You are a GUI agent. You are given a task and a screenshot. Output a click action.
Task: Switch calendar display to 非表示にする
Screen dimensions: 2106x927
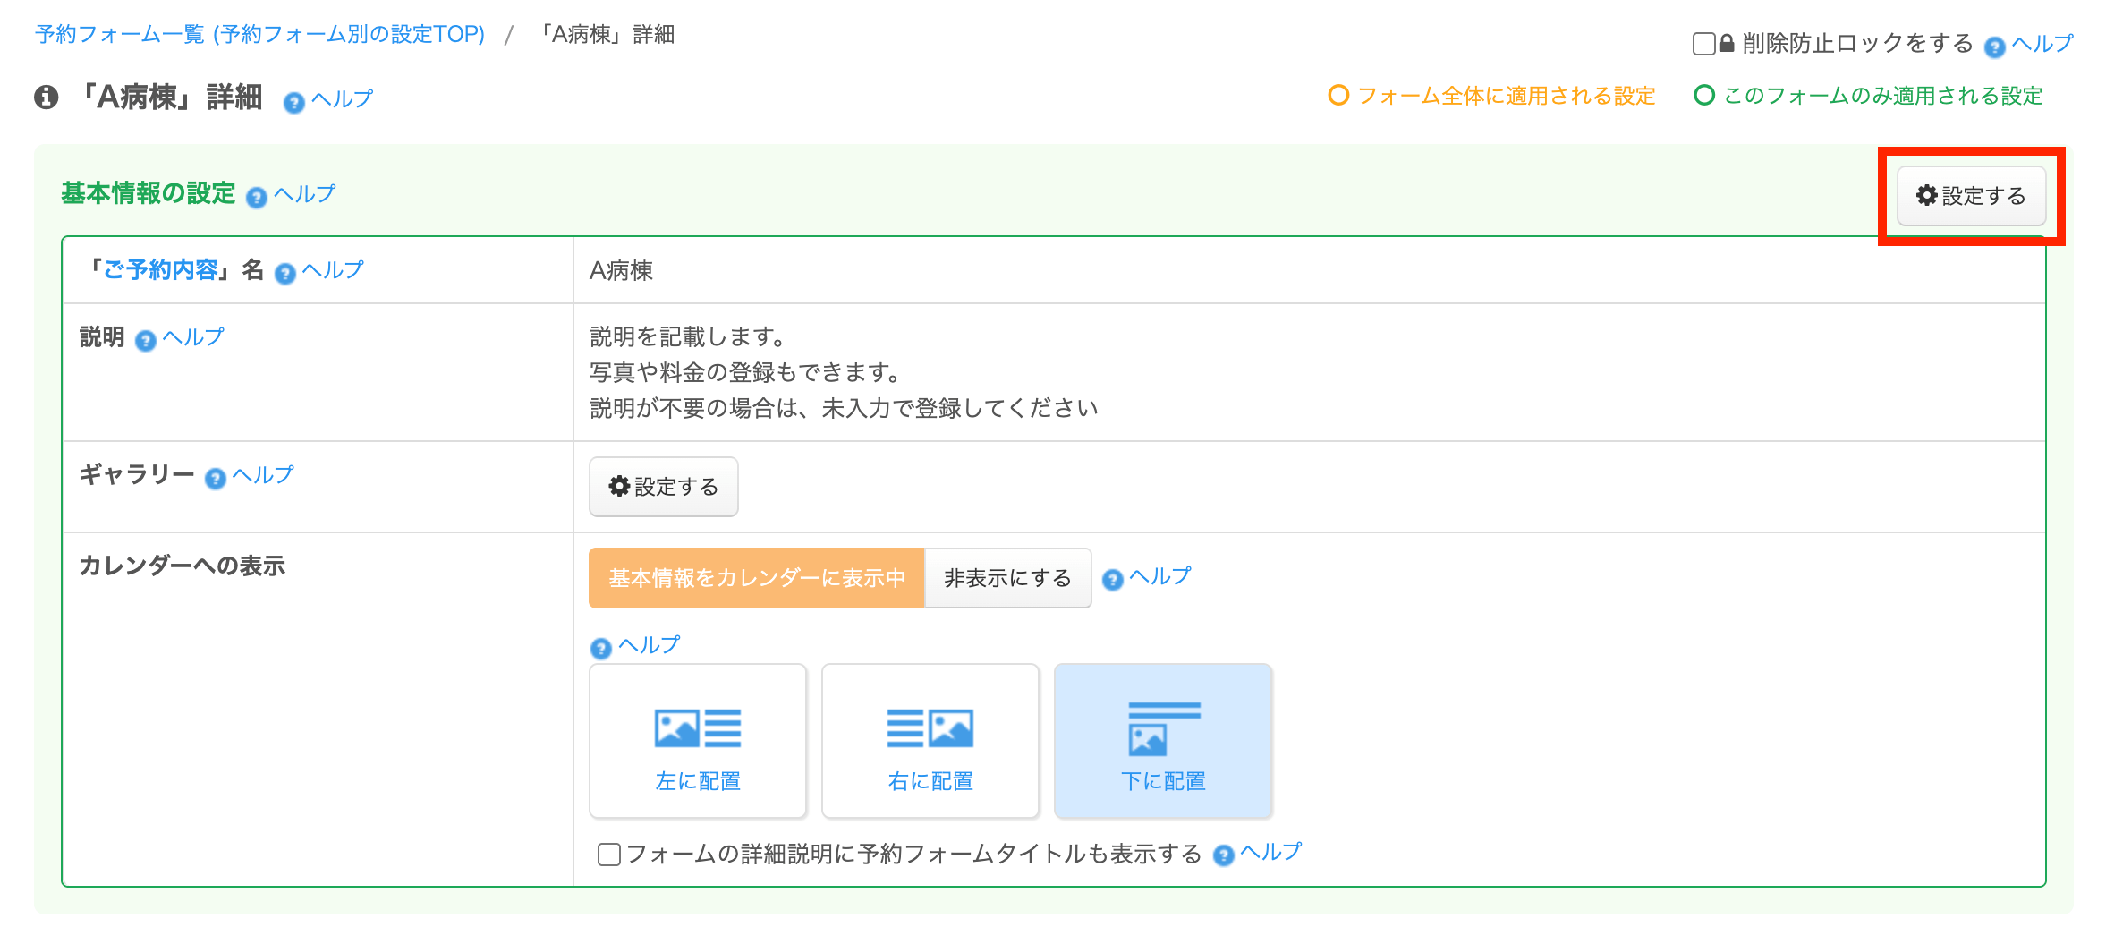coord(1007,578)
